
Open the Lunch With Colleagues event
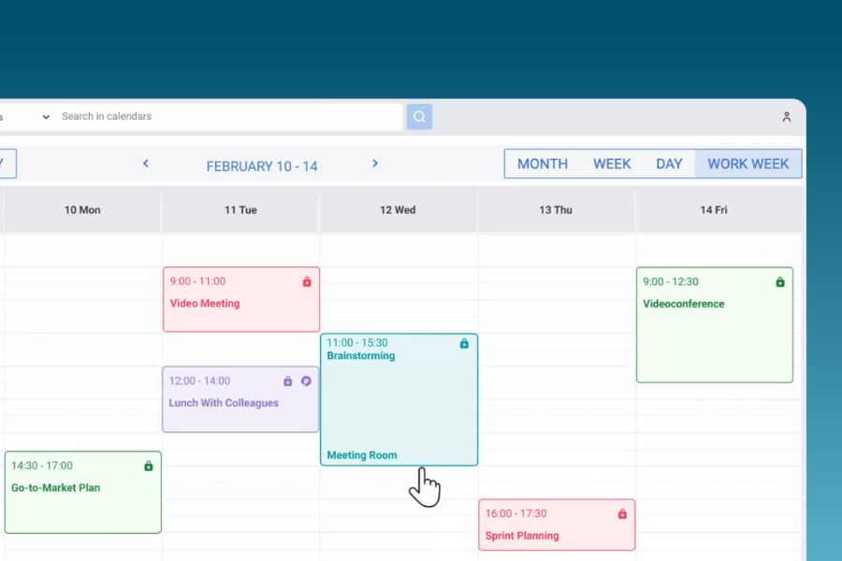click(x=240, y=399)
